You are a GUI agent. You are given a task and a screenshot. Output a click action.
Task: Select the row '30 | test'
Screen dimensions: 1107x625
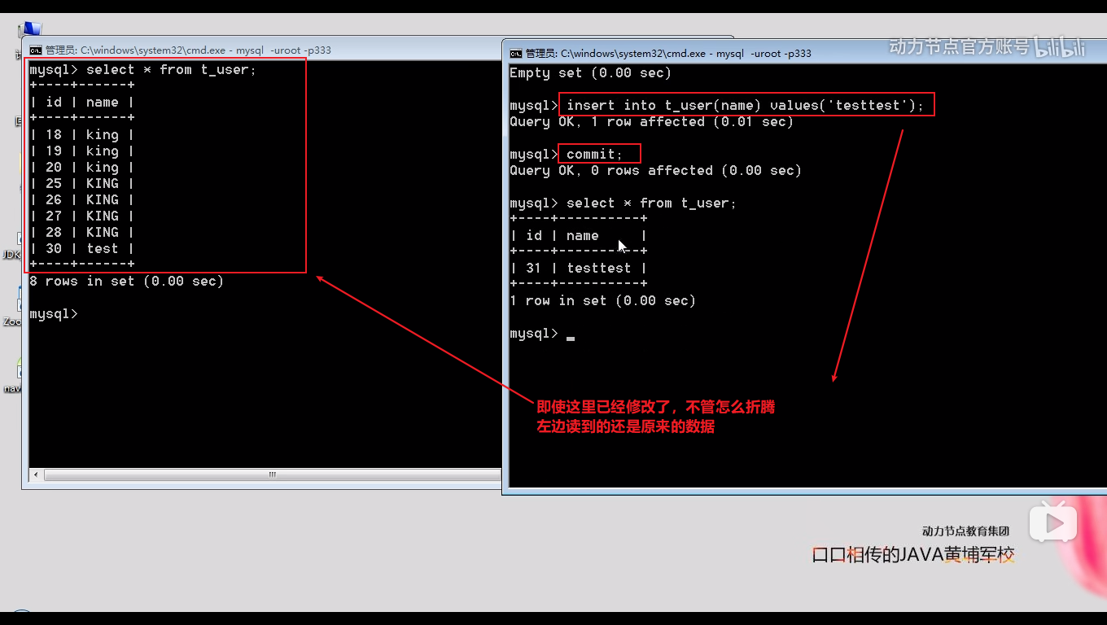click(82, 249)
